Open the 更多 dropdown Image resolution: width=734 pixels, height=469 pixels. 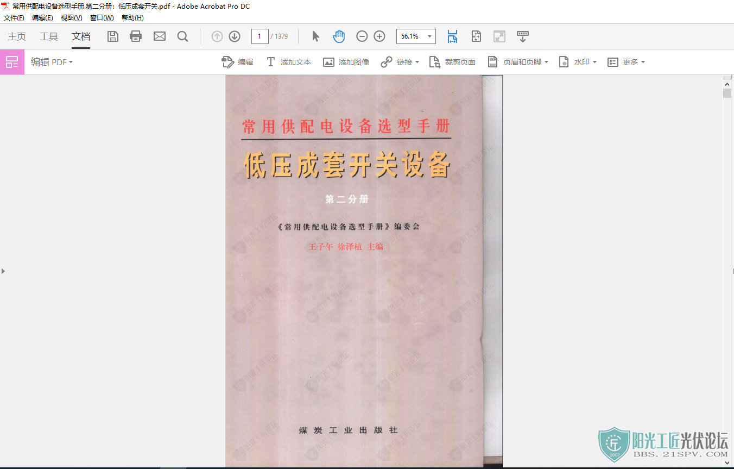point(626,62)
